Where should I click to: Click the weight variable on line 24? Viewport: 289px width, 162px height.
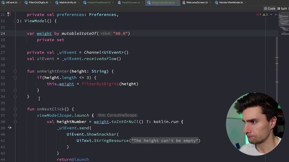(44, 34)
